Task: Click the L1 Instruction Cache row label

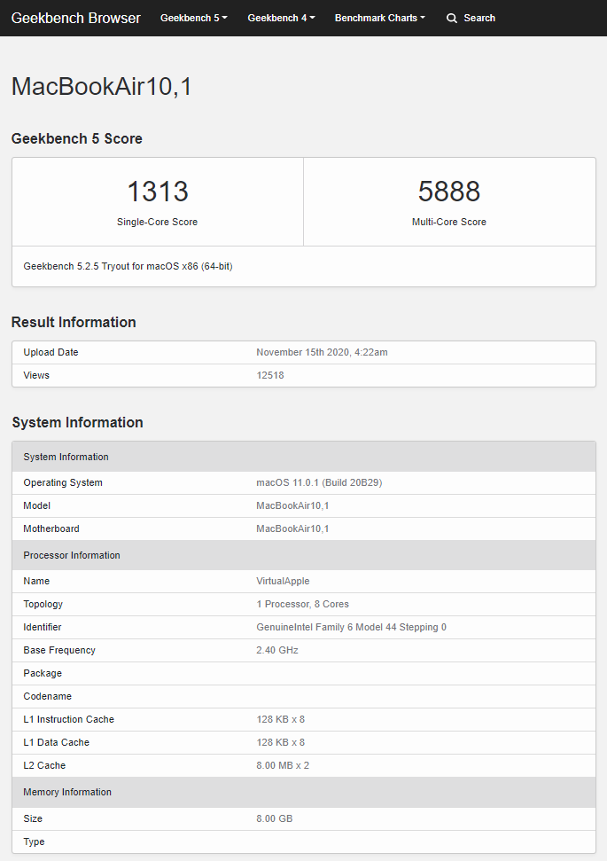Action: coord(68,719)
